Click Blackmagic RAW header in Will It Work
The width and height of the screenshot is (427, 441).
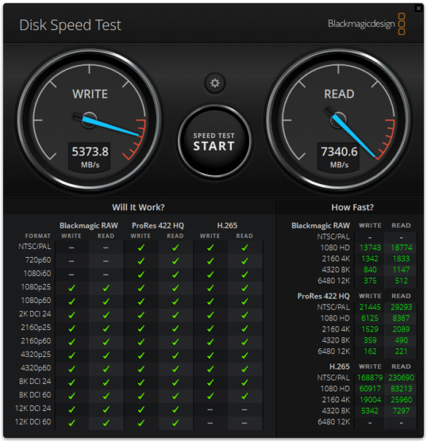tap(88, 226)
